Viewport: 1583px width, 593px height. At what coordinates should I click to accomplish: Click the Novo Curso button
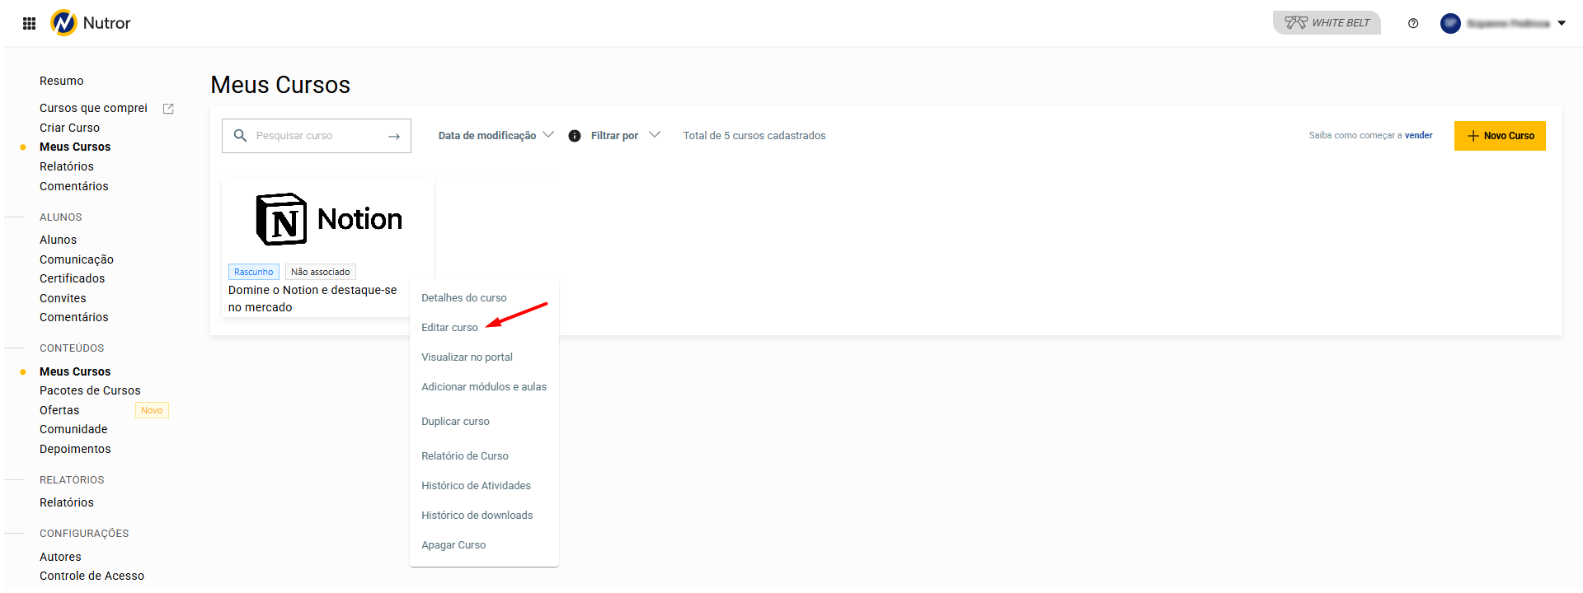1499,136
